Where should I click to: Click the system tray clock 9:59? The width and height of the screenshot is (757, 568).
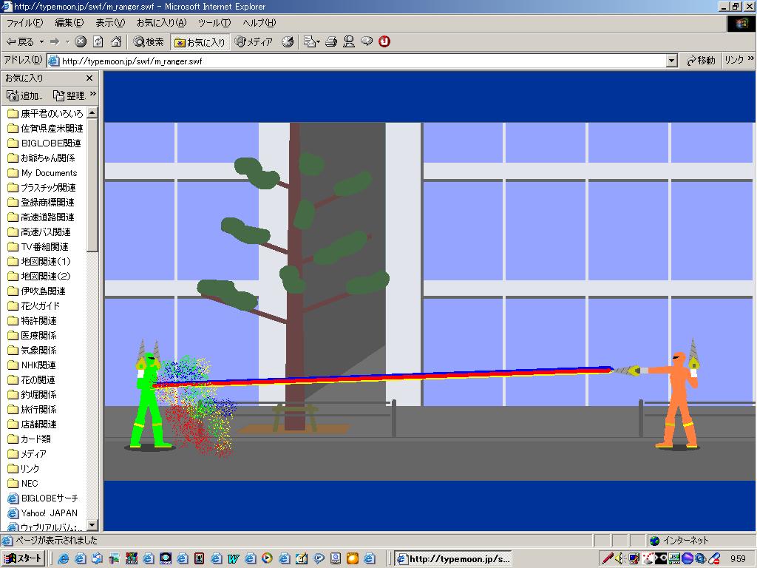tap(739, 559)
